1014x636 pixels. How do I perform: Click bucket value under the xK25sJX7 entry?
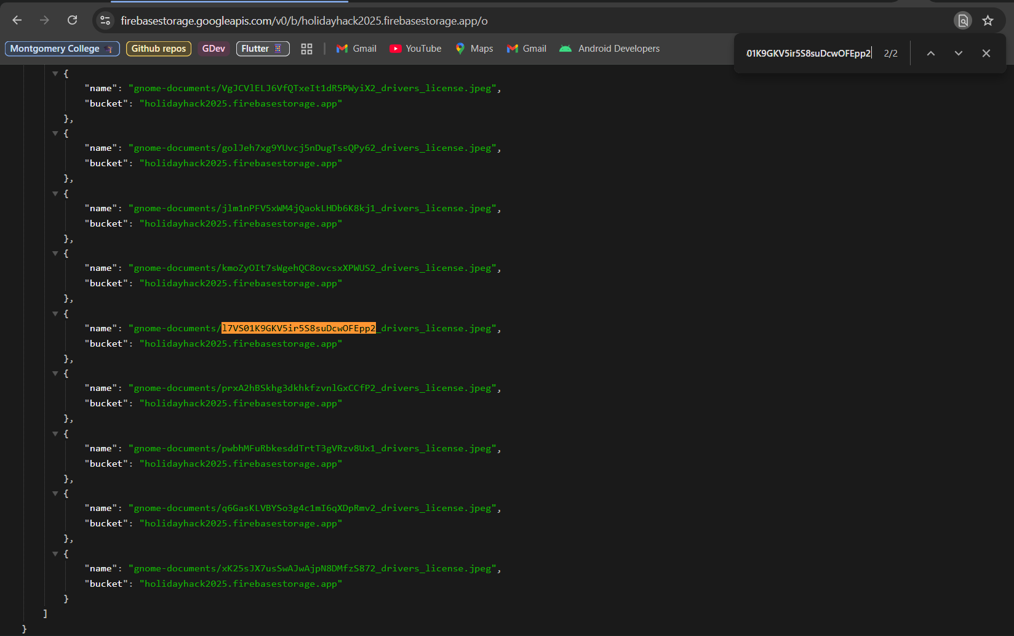(x=241, y=584)
